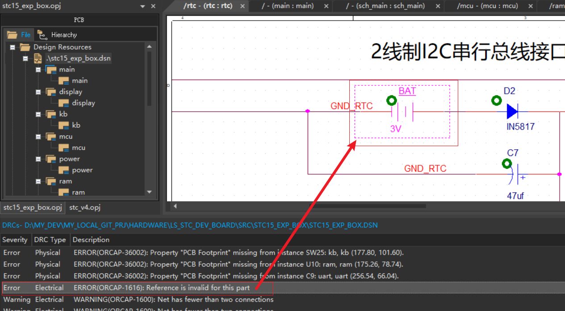Open the display schematic page icon
This screenshot has width=565, height=311.
click(64, 103)
